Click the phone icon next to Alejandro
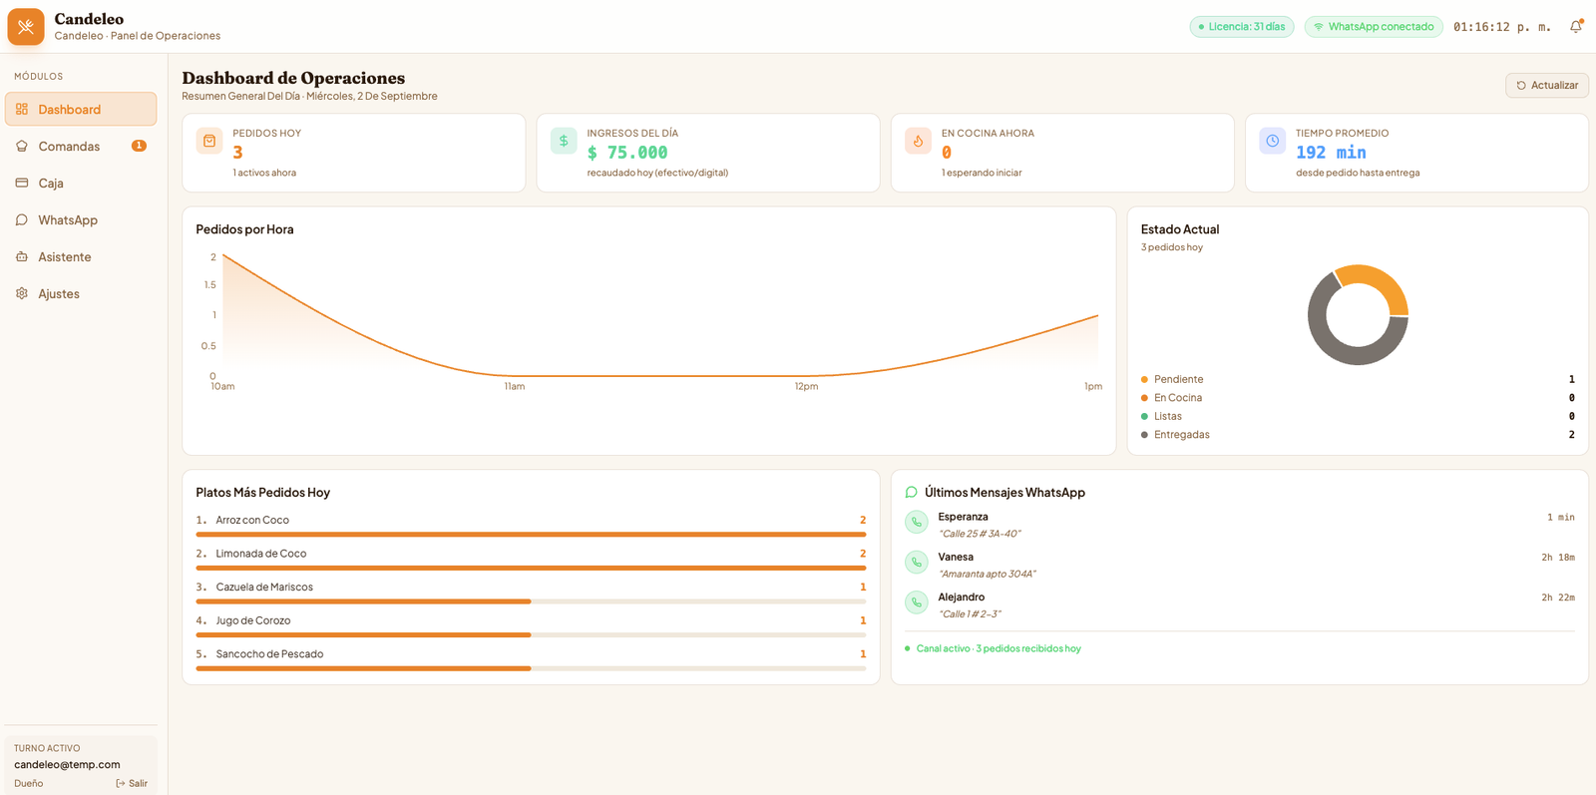This screenshot has height=795, width=1596. point(917,602)
